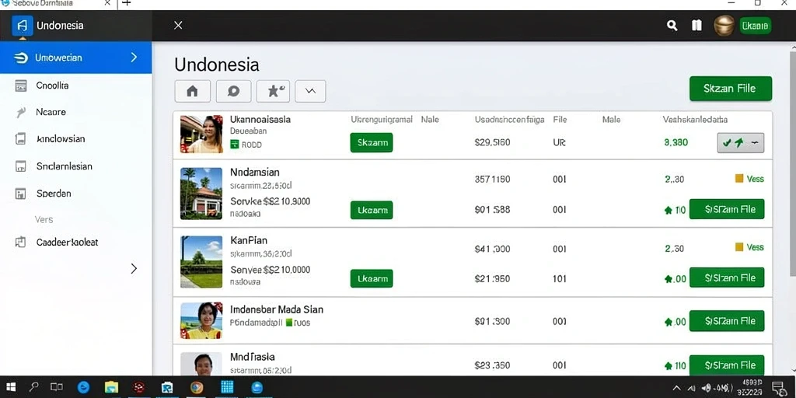Open the chevron dropdown toolbar button
796x398 pixels.
click(310, 92)
